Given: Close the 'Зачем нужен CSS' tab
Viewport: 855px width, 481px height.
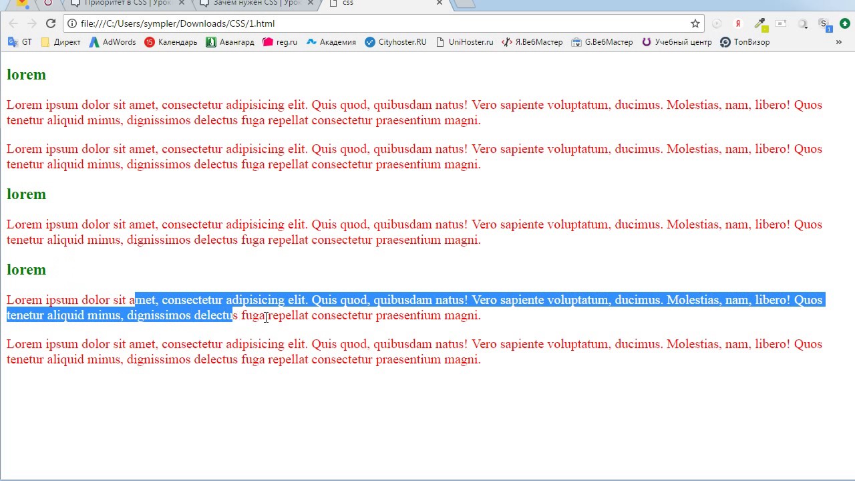Looking at the screenshot, I should coord(311,3).
